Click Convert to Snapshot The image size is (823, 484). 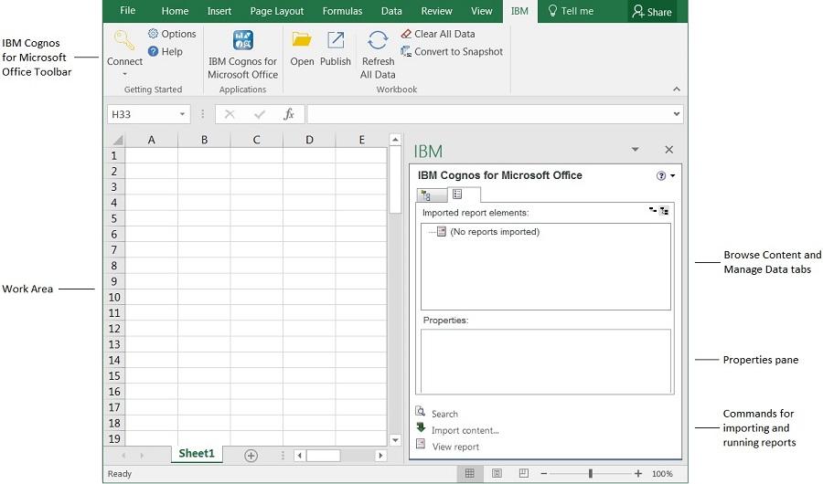coord(452,51)
